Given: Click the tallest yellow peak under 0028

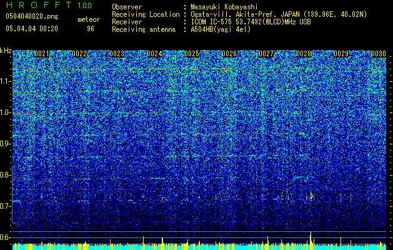Looking at the screenshot, I should pos(311,240).
